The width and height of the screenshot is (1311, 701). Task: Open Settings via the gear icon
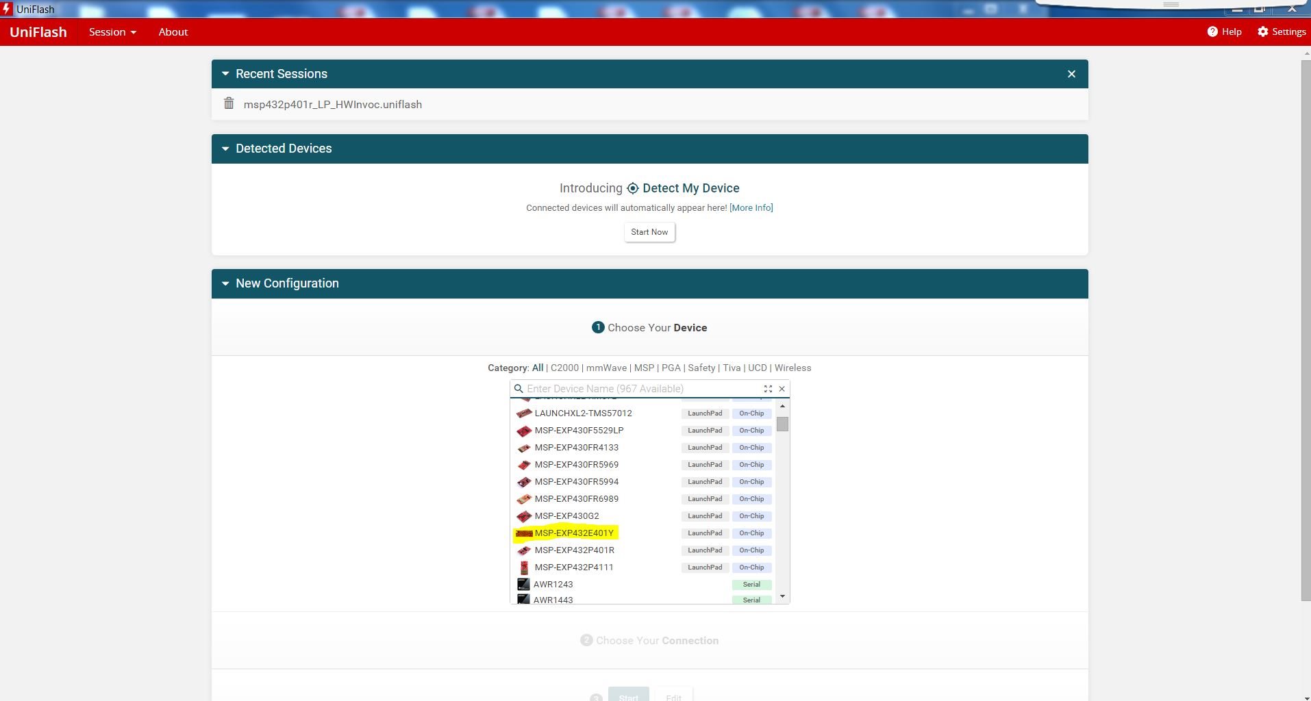coord(1263,31)
